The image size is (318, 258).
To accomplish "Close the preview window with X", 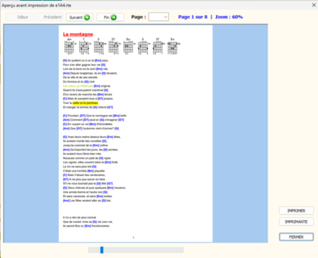I will (x=314, y=5).
